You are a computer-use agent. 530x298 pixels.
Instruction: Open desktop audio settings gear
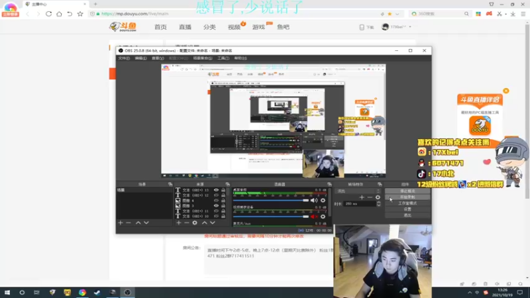pyautogui.click(x=323, y=201)
